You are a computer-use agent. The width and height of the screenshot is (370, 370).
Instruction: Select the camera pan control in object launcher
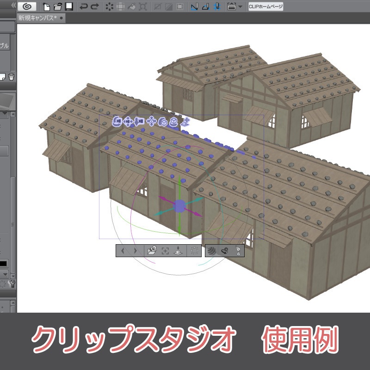coord(128,122)
